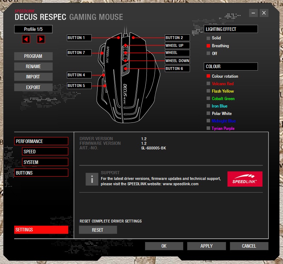Open the SPEED sub-section
This screenshot has height=264, width=283.
(x=45, y=152)
